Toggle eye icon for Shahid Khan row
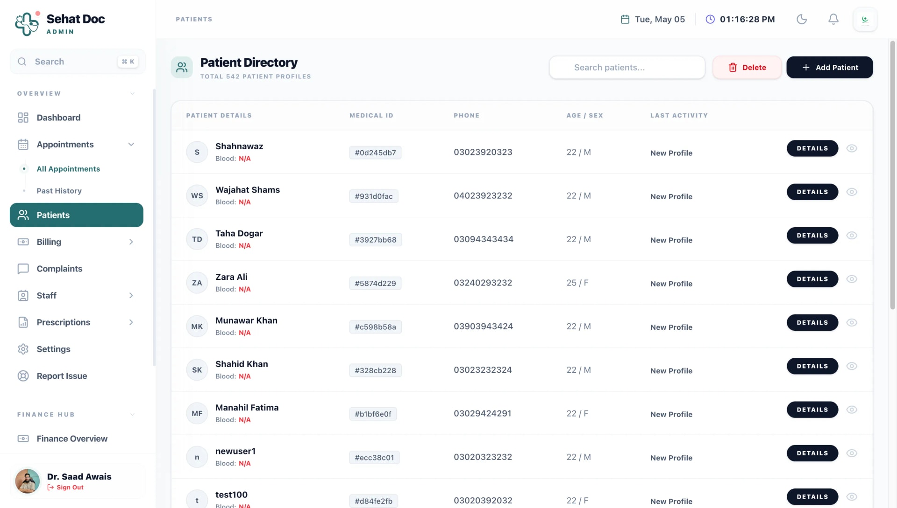The width and height of the screenshot is (897, 508). [852, 366]
